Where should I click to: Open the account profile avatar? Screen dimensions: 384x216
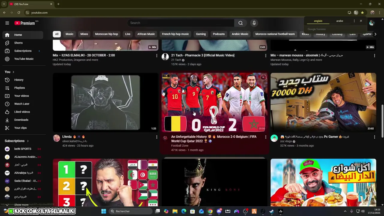[372, 23]
